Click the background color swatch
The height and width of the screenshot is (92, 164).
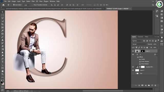click(x=3, y=84)
